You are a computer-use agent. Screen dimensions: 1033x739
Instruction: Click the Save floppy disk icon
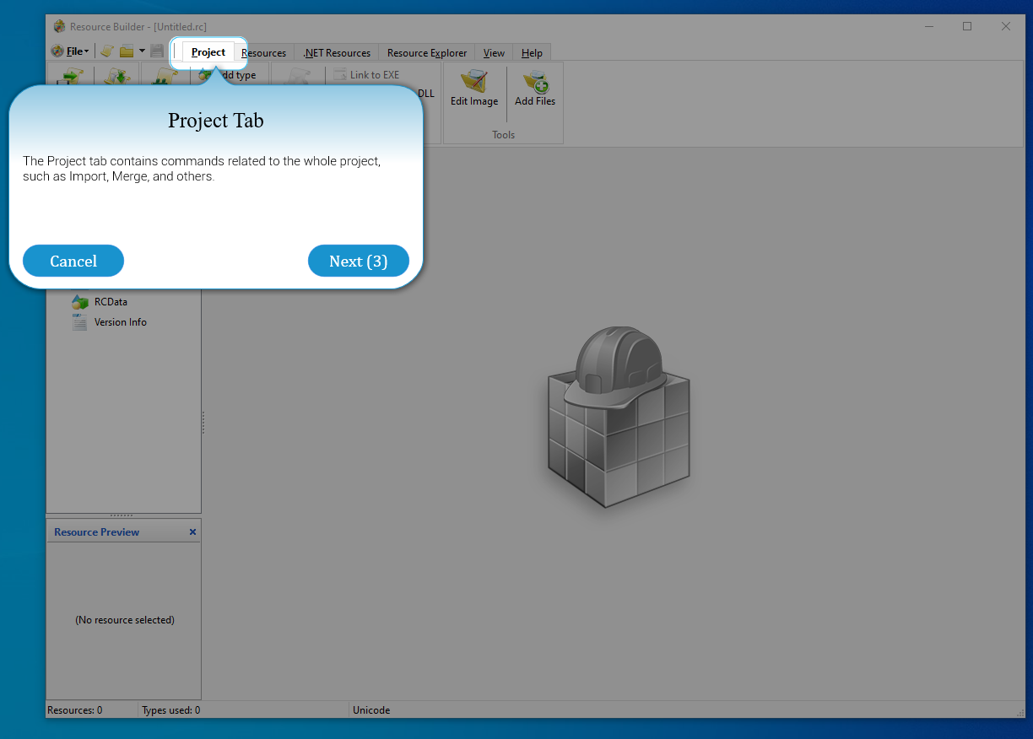(157, 51)
